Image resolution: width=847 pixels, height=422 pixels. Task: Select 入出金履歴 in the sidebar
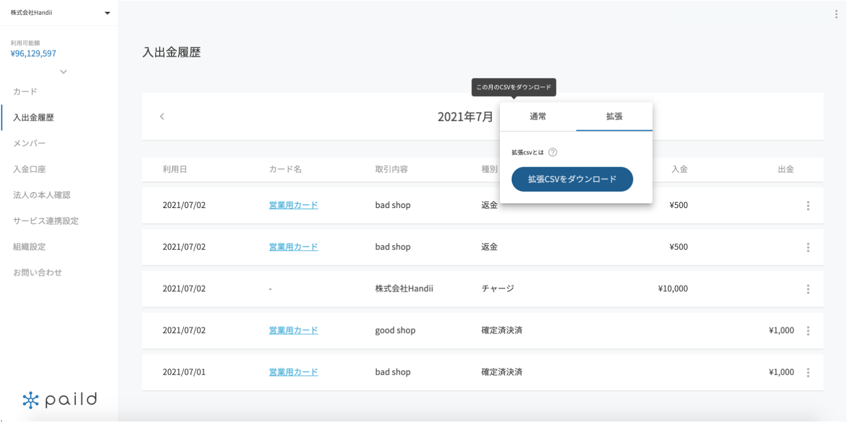point(34,117)
